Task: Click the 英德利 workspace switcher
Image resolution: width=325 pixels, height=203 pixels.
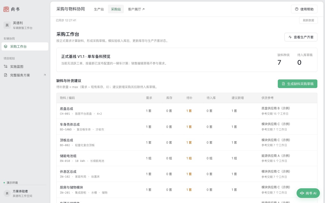Action: click(x=25, y=25)
